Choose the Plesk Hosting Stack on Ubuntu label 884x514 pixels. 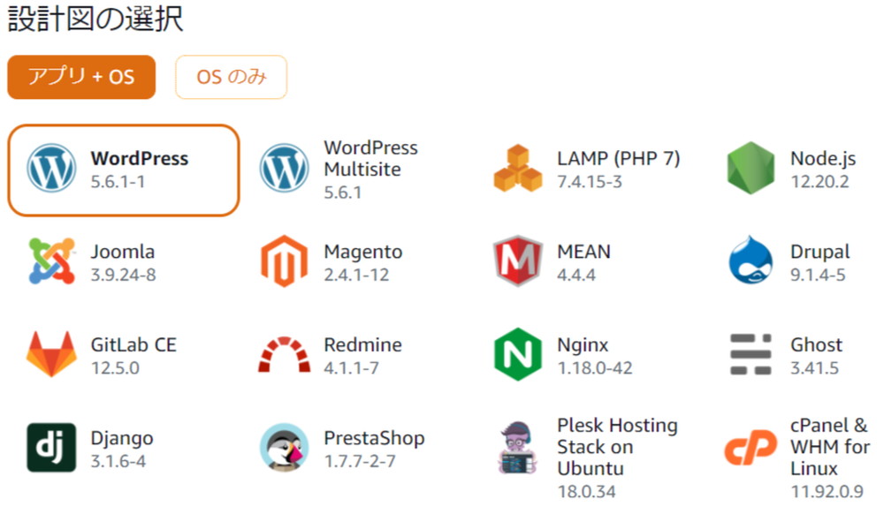tap(617, 447)
